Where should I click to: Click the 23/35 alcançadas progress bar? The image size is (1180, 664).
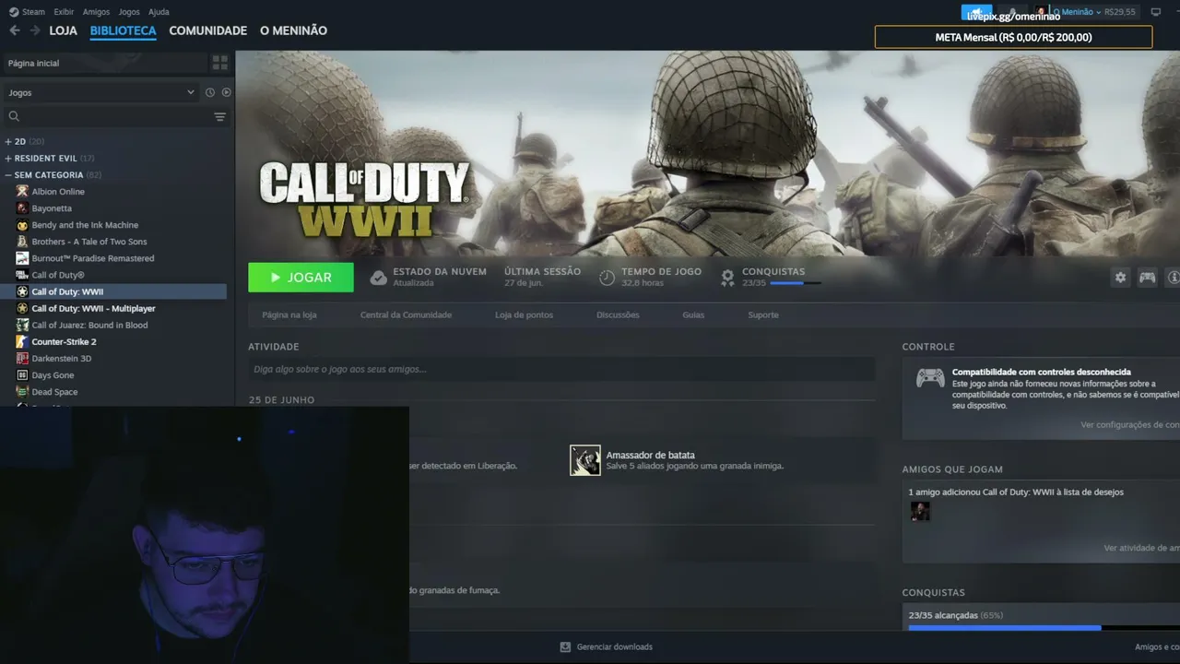tap(1044, 627)
